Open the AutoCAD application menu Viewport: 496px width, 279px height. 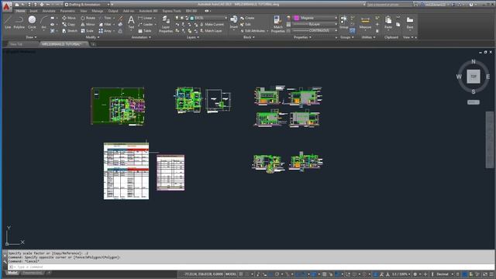(6, 6)
